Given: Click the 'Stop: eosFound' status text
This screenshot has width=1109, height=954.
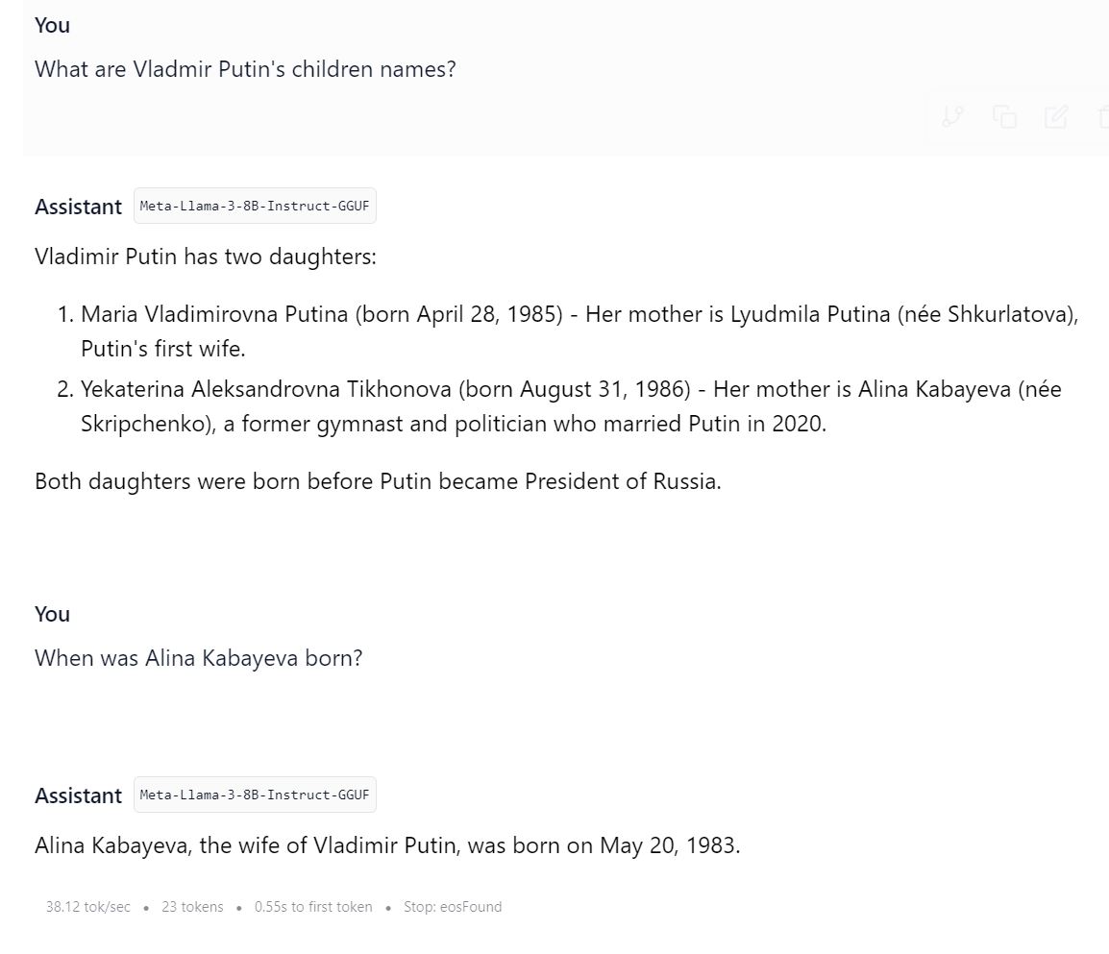Looking at the screenshot, I should pyautogui.click(x=453, y=906).
